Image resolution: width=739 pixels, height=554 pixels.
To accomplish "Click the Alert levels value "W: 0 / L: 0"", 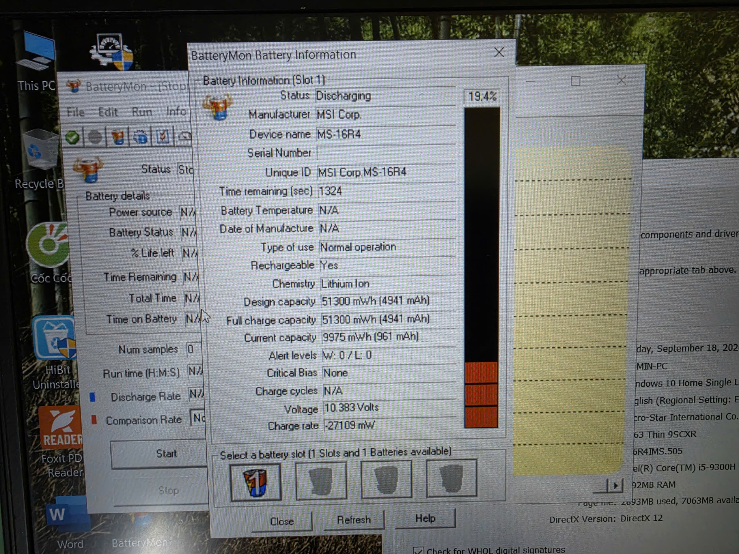I will [347, 355].
